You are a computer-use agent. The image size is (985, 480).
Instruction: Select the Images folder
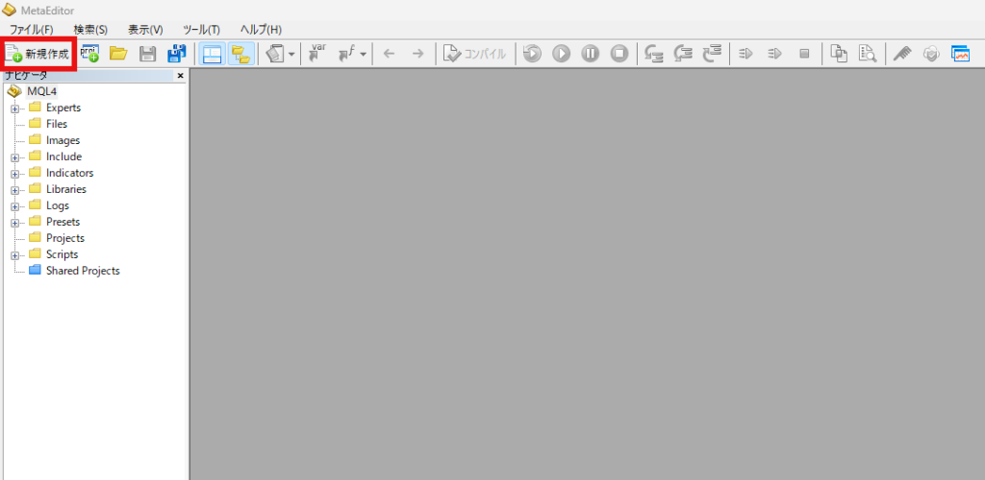pyautogui.click(x=63, y=140)
